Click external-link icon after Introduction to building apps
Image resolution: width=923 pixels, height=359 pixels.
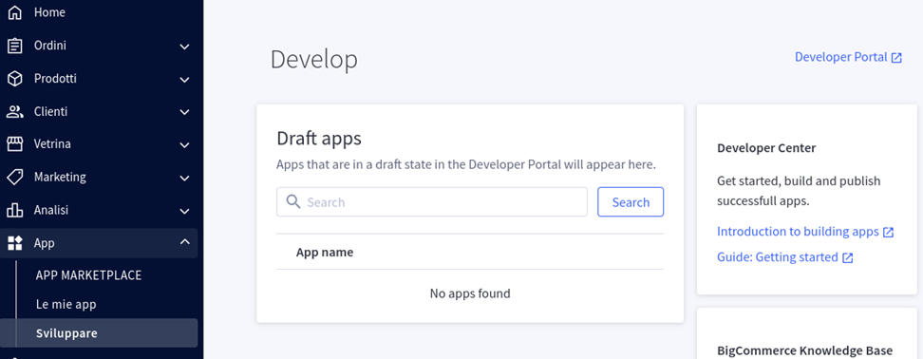888,232
